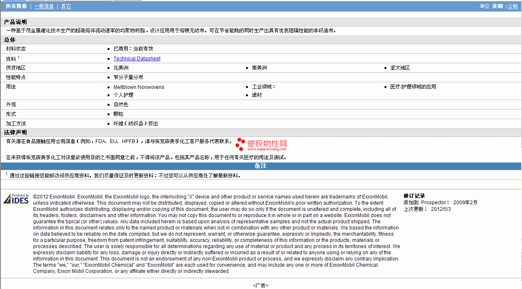Click the 2009年2月 added date
The image size is (522, 289).
(x=465, y=203)
